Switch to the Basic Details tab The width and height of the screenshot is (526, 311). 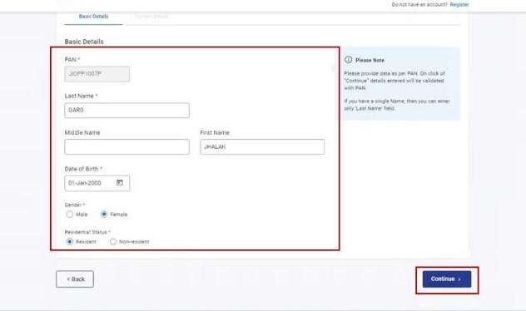point(93,17)
